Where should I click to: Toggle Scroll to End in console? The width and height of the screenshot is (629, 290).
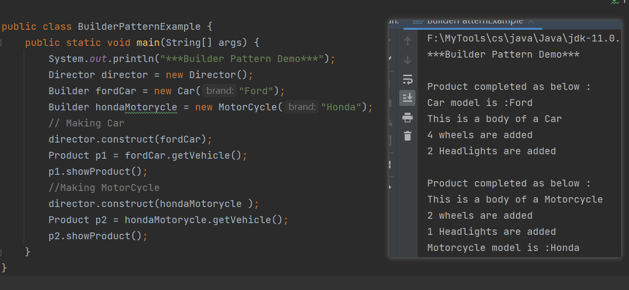coord(408,98)
